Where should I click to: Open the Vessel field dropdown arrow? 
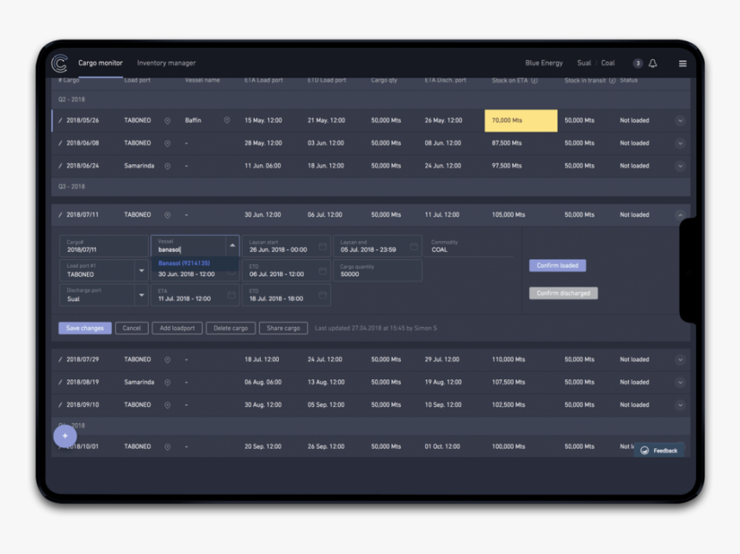coord(232,243)
